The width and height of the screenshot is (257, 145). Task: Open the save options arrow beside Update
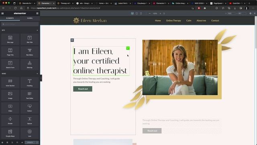pos(37,143)
